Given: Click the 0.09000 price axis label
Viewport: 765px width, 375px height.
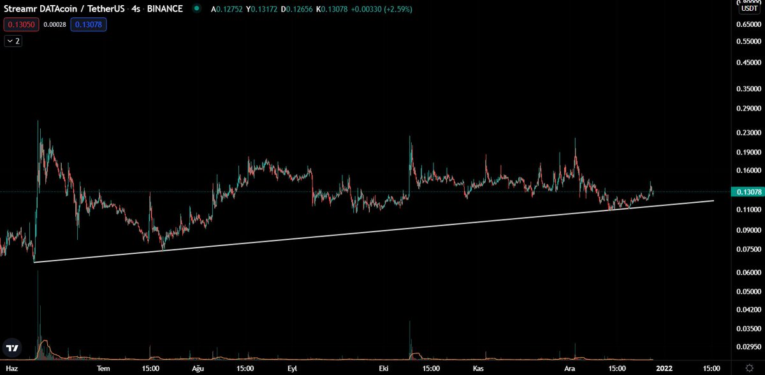Looking at the screenshot, I should (748, 231).
